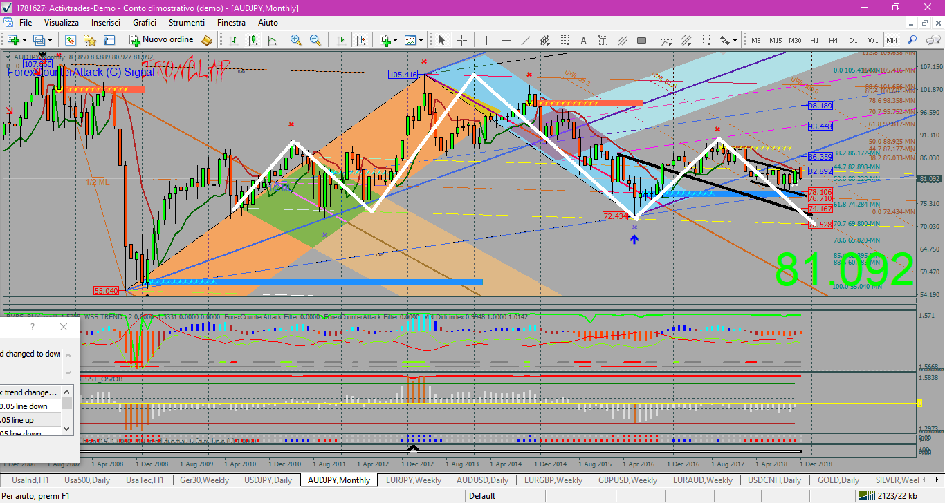
Task: Select the text tool A
Action: [584, 40]
